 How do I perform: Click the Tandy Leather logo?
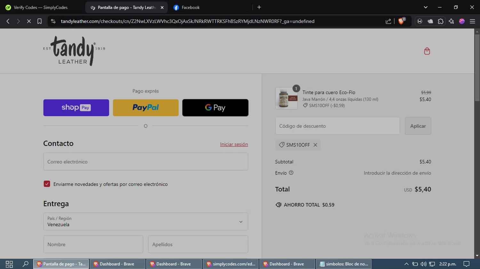click(74, 51)
